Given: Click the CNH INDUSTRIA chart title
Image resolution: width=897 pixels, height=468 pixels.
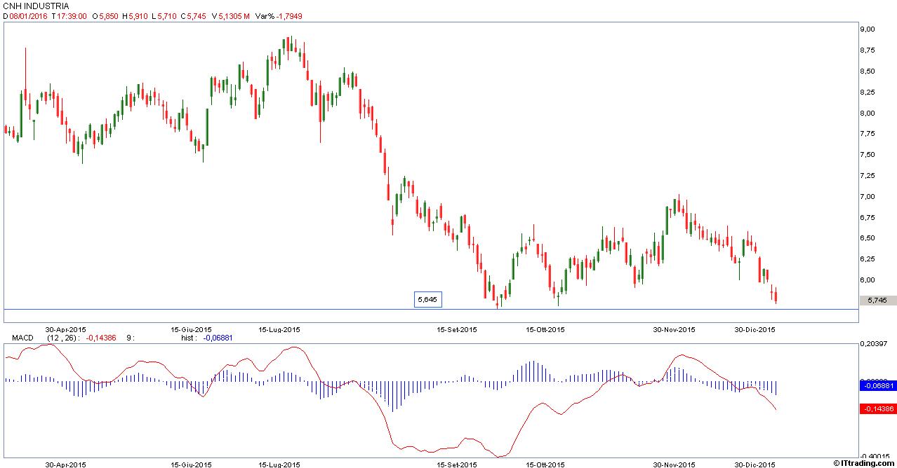Looking at the screenshot, I should click(x=36, y=6).
